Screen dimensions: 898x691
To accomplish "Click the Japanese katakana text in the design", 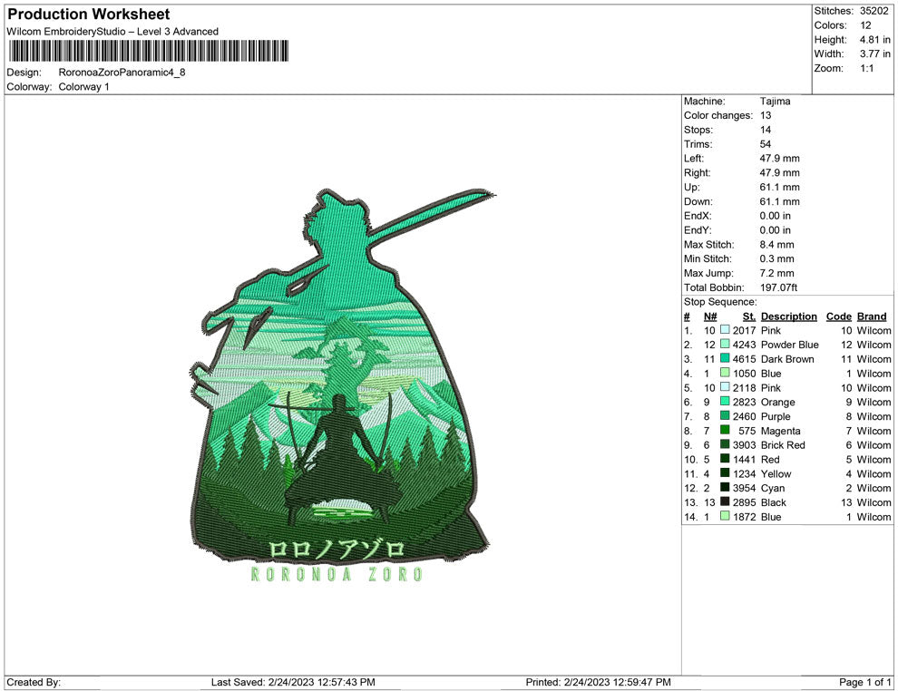I will [337, 550].
